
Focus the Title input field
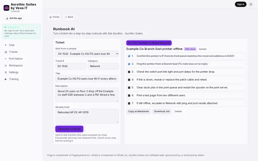pos(87,79)
